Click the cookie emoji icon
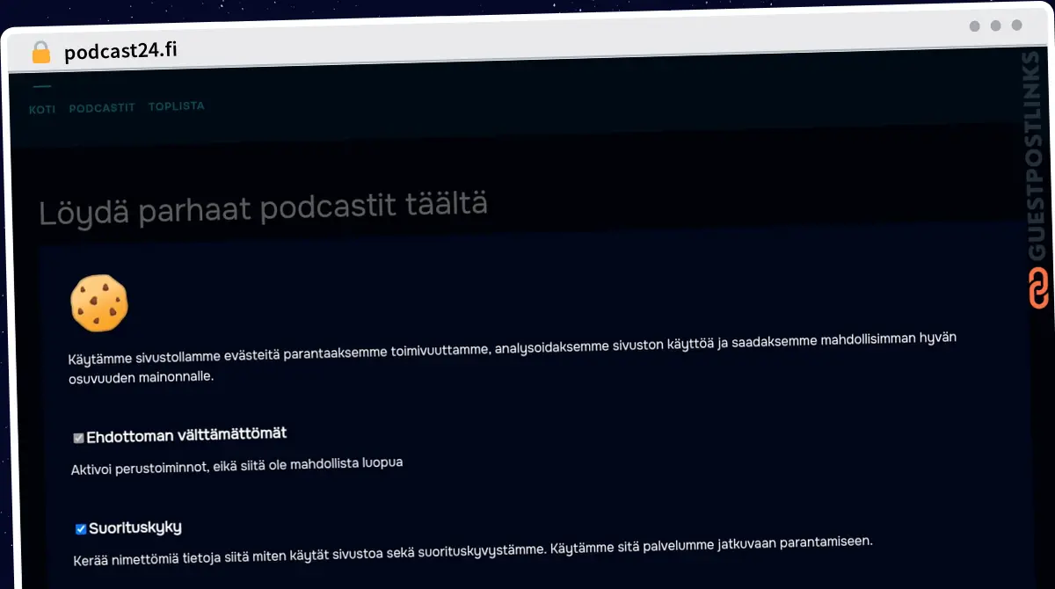 [x=99, y=302]
